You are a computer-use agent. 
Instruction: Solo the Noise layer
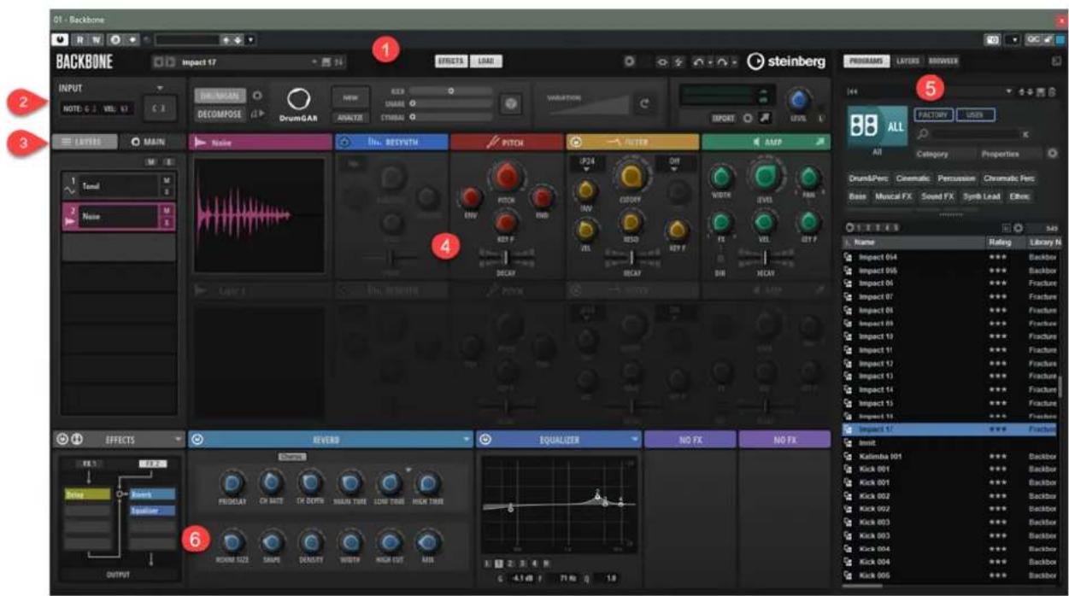tap(167, 222)
